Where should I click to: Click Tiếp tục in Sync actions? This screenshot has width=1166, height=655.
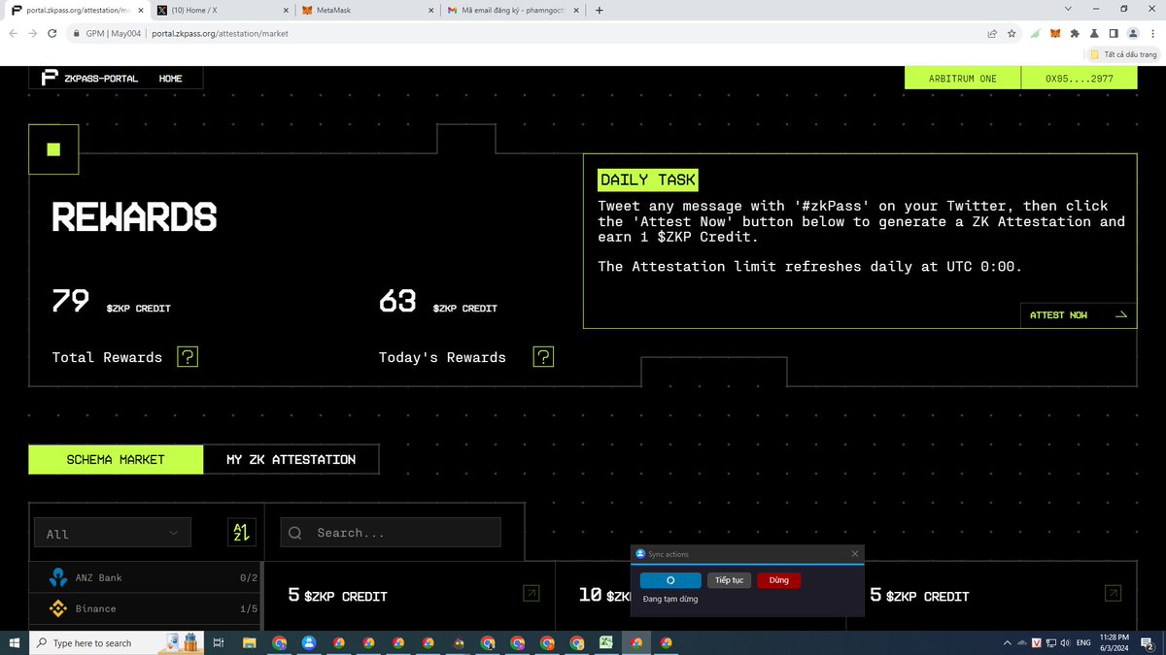(x=729, y=580)
